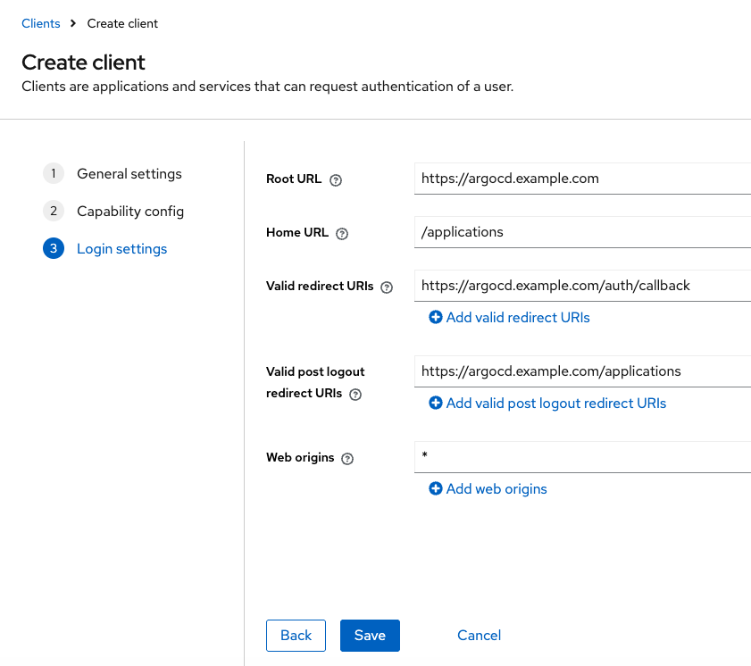Click into the Home URL field

(x=582, y=232)
